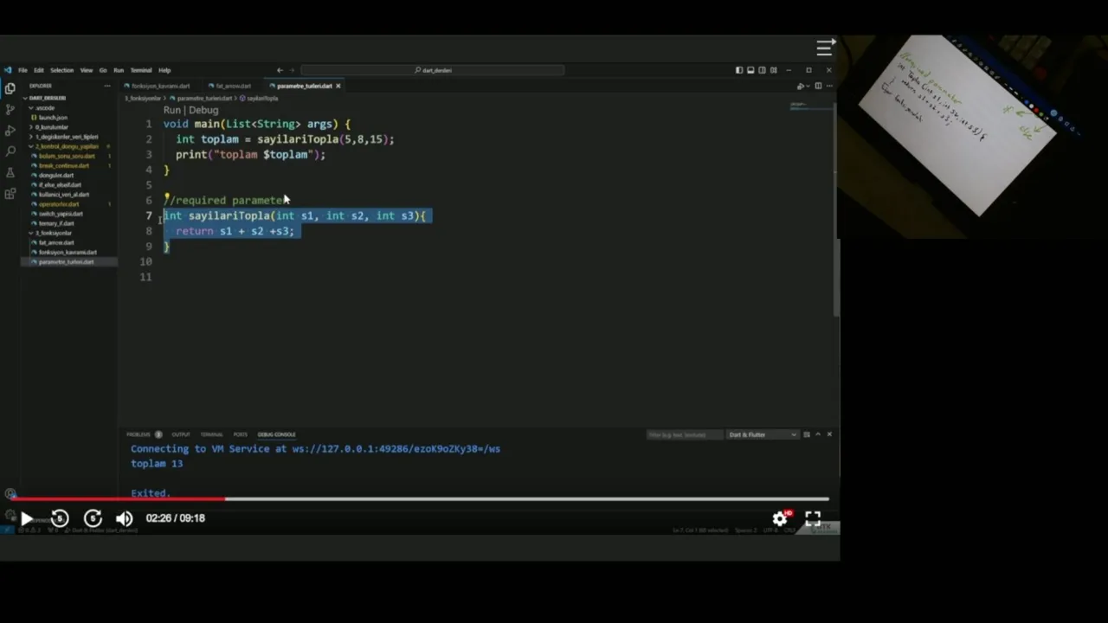The width and height of the screenshot is (1108, 623).
Task: Go back with navigation arrow
Action: point(280,70)
